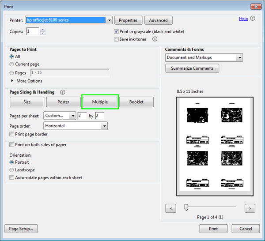Screen dimensions: 265x241
Task: Open the Page order dropdown
Action: [x=104, y=126]
